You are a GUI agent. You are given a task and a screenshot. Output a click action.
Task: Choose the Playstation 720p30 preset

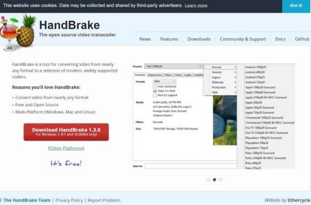pos(256,148)
